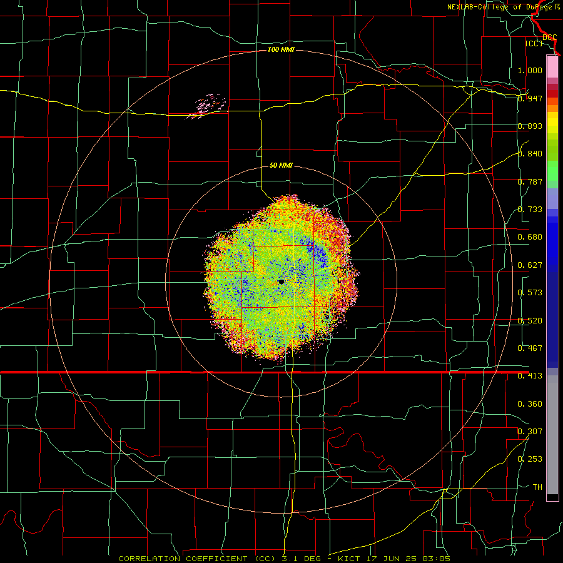
Task: Click the 0.467 legend value
Action: coord(530,348)
